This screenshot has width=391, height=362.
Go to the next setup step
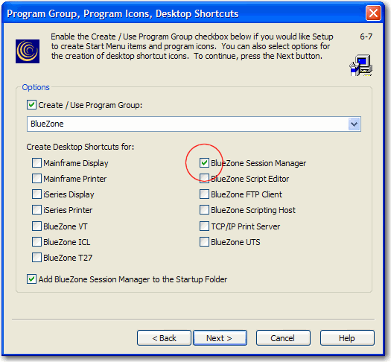coord(220,338)
